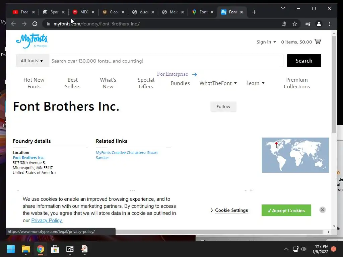Share this page icon in address bar
Image resolution: width=343 pixels, height=257 pixels.
(284, 24)
